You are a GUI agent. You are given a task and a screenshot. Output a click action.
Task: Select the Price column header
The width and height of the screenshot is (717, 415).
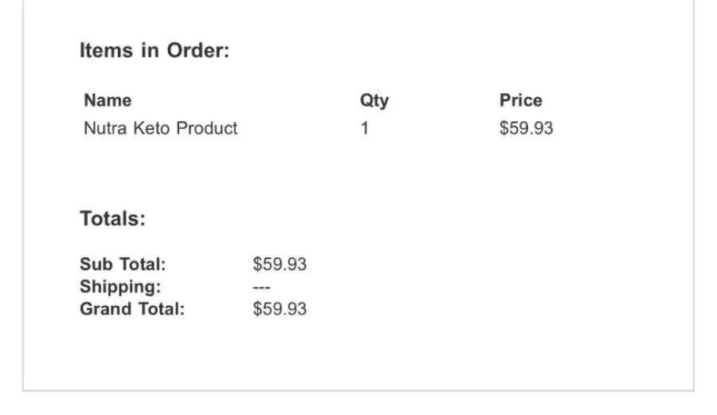521,100
